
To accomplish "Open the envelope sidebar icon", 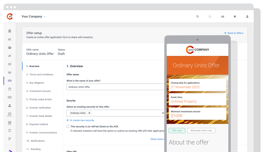I will click(x=10, y=64).
